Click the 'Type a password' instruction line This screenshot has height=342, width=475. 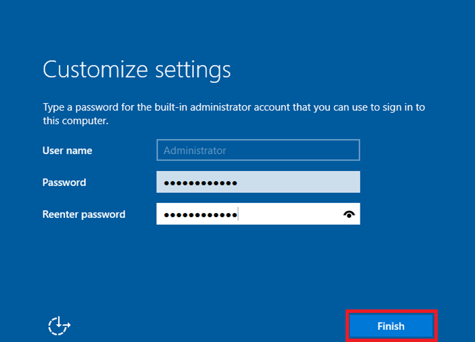click(x=234, y=107)
